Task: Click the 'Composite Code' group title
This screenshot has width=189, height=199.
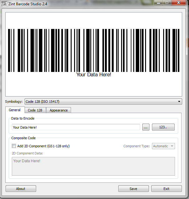Action: click(x=23, y=138)
